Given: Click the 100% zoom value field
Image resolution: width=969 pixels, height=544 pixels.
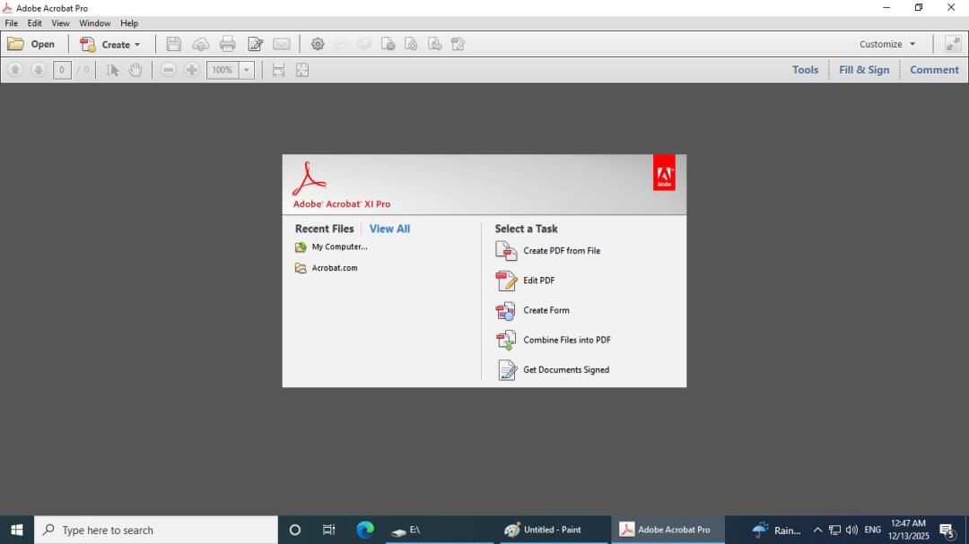Looking at the screenshot, I should point(223,70).
